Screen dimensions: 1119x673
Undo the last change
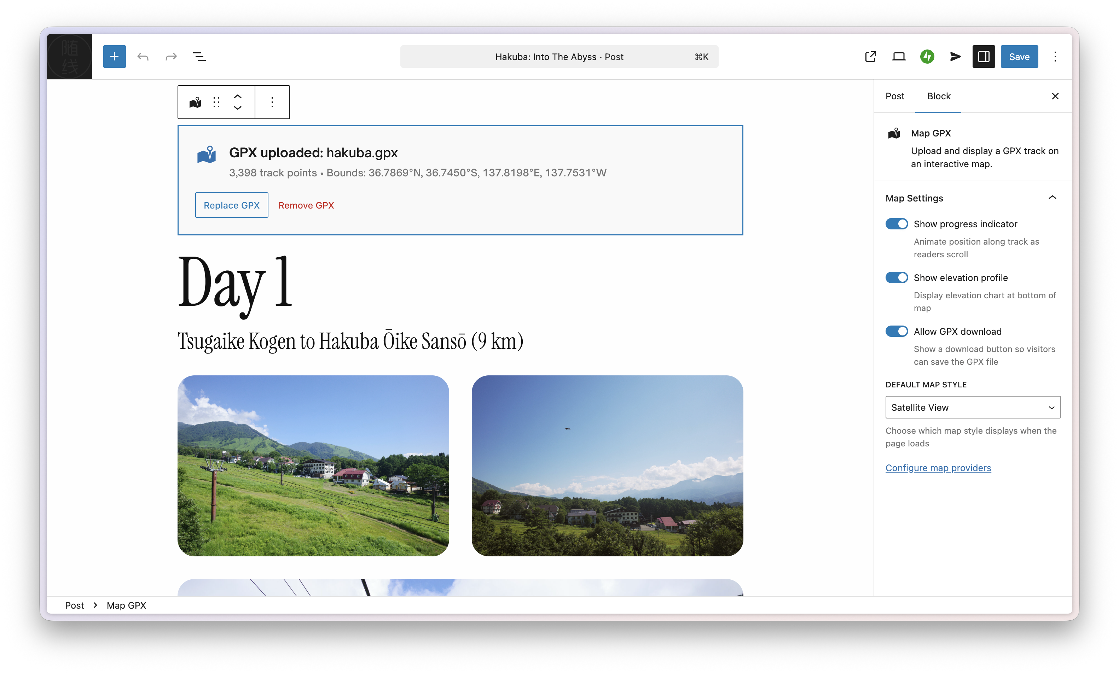143,56
